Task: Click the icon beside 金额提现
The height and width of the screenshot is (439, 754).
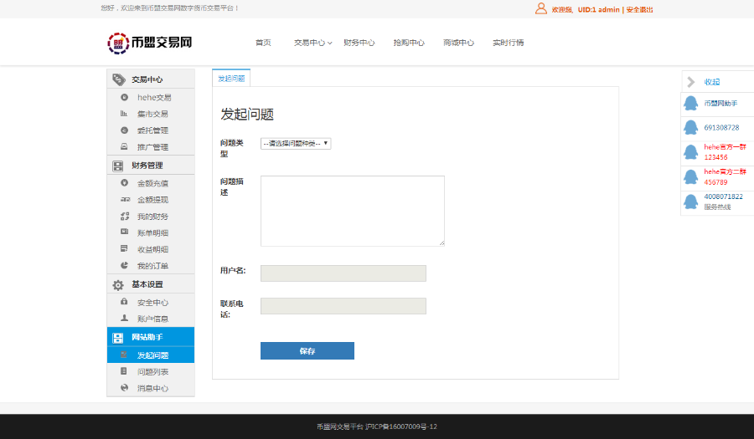Action: (125, 200)
